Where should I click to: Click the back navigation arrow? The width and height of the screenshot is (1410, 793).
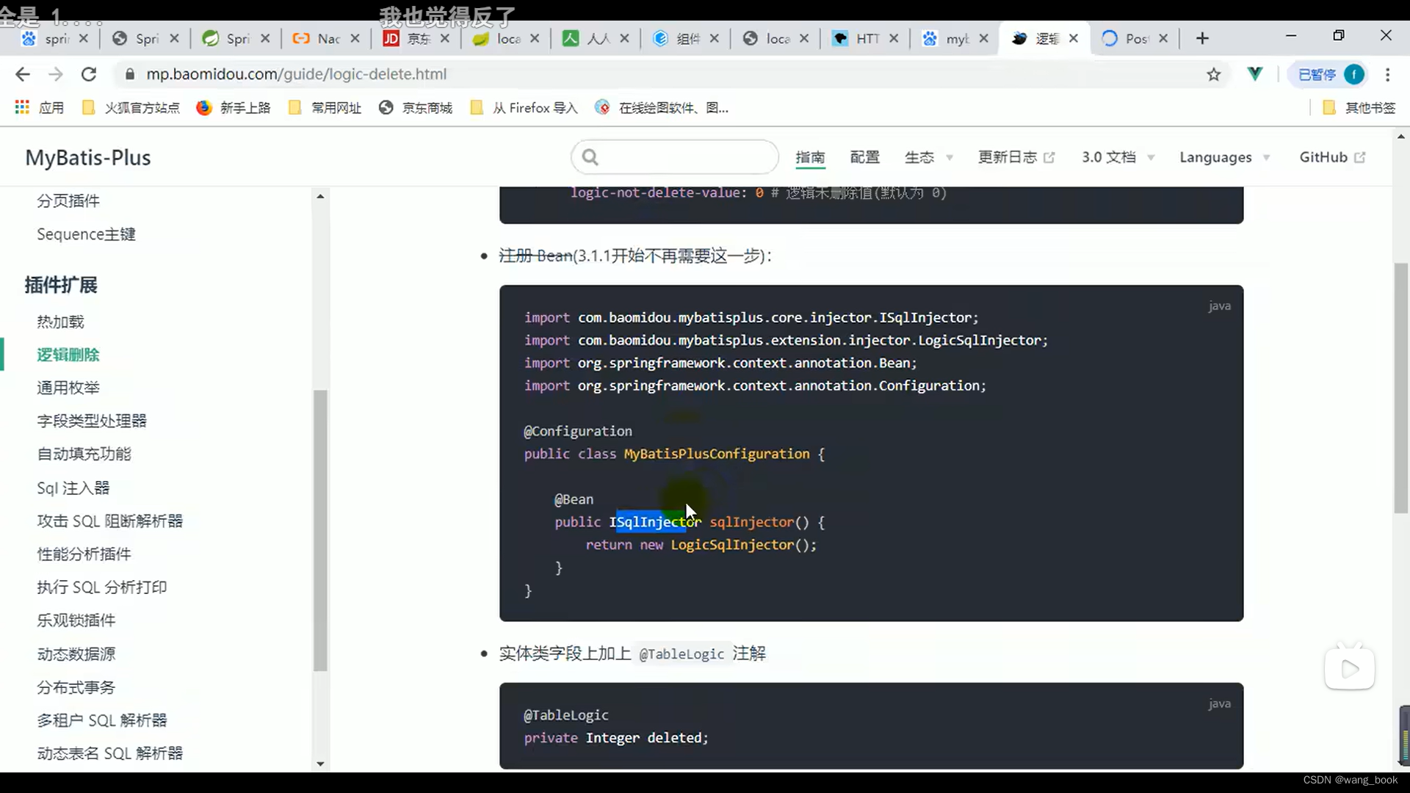tap(23, 74)
